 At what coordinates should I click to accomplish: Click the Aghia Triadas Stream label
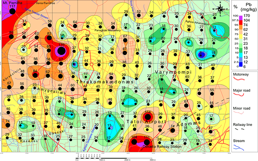click(36, 11)
